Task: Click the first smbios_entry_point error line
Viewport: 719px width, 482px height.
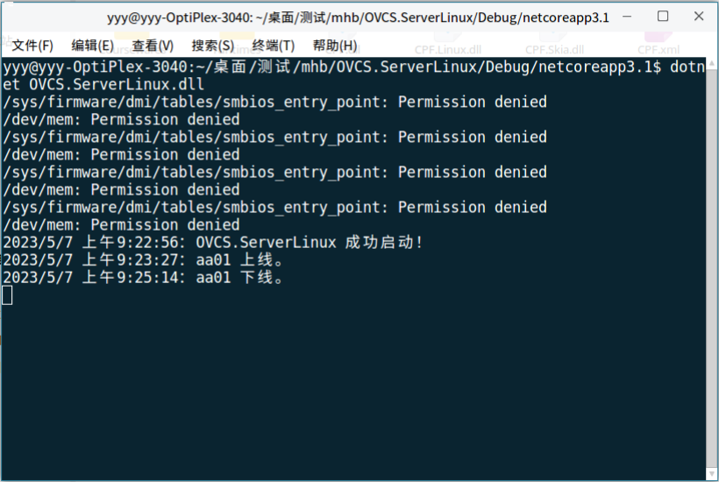Action: point(274,102)
